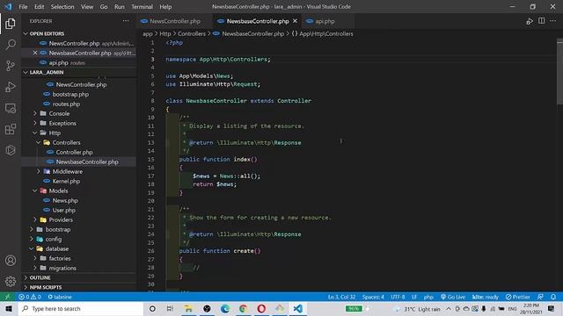Change indentation via Spaces: 4
Viewport: 563px width, 316px height.
[x=373, y=297]
